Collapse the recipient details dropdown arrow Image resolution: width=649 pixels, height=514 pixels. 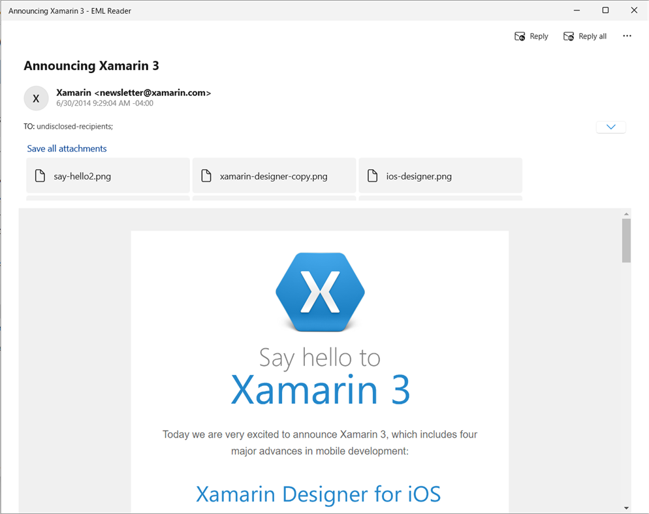[x=610, y=126]
